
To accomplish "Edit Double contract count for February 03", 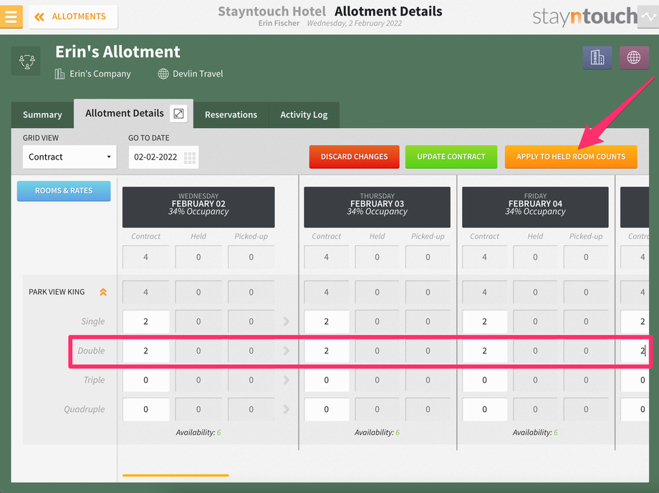I will [x=327, y=351].
